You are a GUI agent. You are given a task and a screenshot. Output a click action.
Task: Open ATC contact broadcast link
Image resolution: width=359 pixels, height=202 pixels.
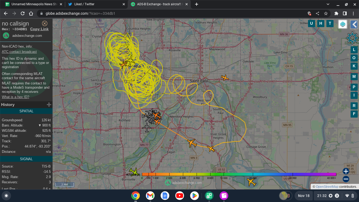19,52
